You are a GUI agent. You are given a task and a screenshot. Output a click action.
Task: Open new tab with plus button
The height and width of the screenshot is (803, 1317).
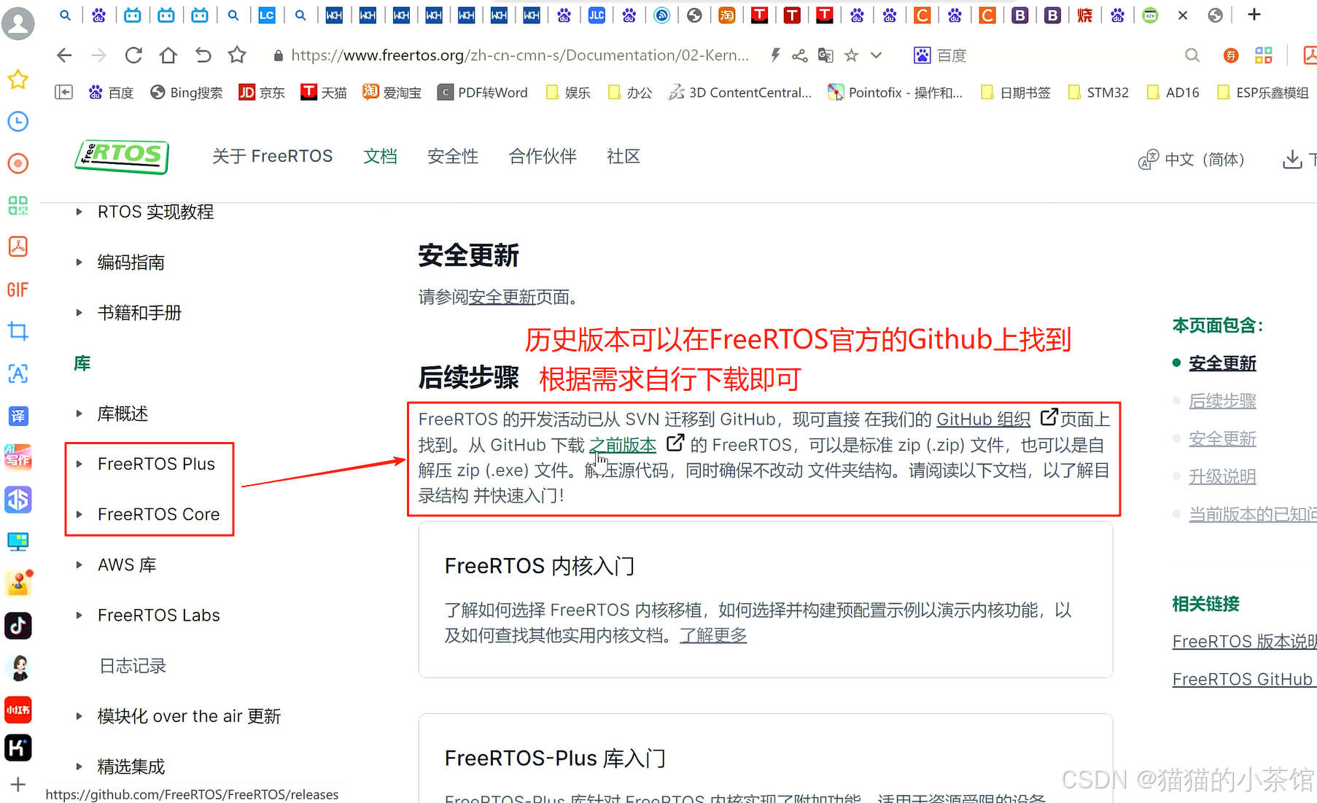[x=1254, y=15]
